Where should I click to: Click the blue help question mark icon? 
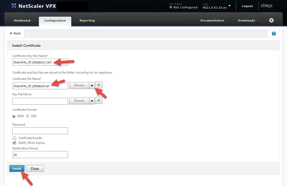coord(274,34)
